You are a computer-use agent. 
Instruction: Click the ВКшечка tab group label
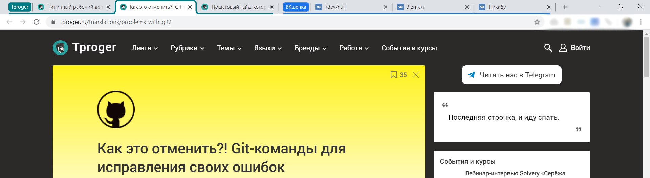296,7
